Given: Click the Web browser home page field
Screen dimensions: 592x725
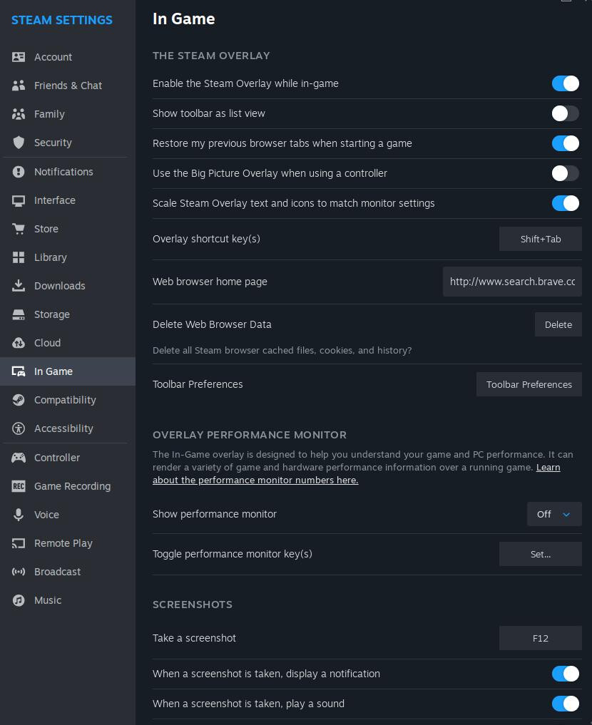Looking at the screenshot, I should [512, 282].
